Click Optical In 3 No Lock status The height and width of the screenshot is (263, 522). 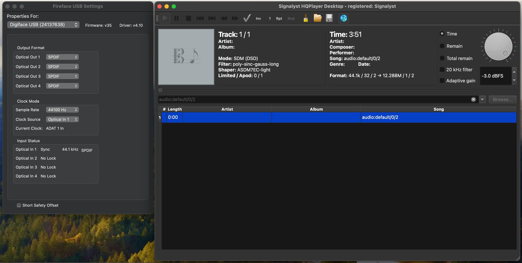[x=48, y=167]
